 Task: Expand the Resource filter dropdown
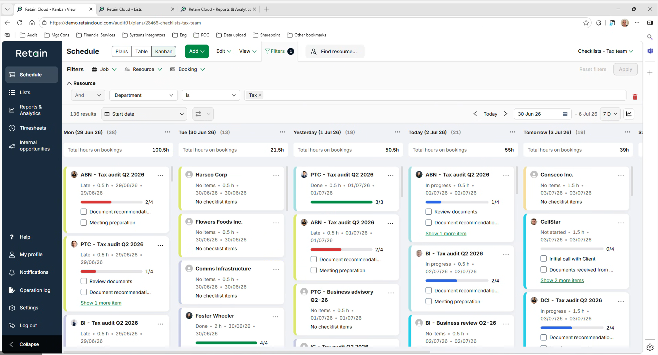pos(143,69)
